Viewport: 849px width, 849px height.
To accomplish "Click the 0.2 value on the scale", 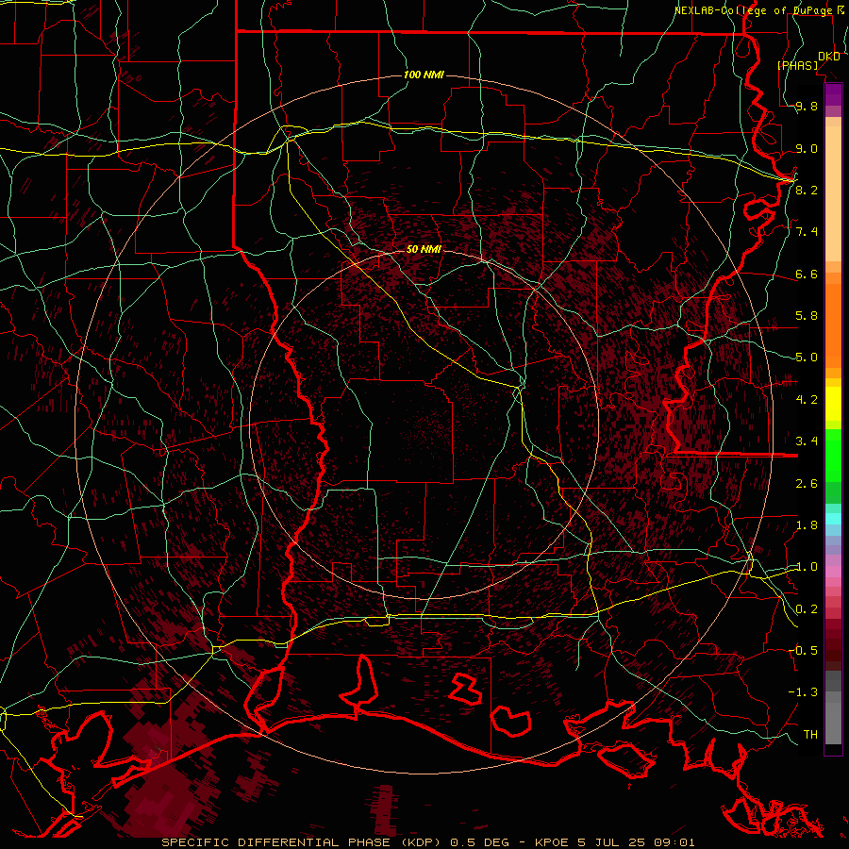I will (807, 609).
